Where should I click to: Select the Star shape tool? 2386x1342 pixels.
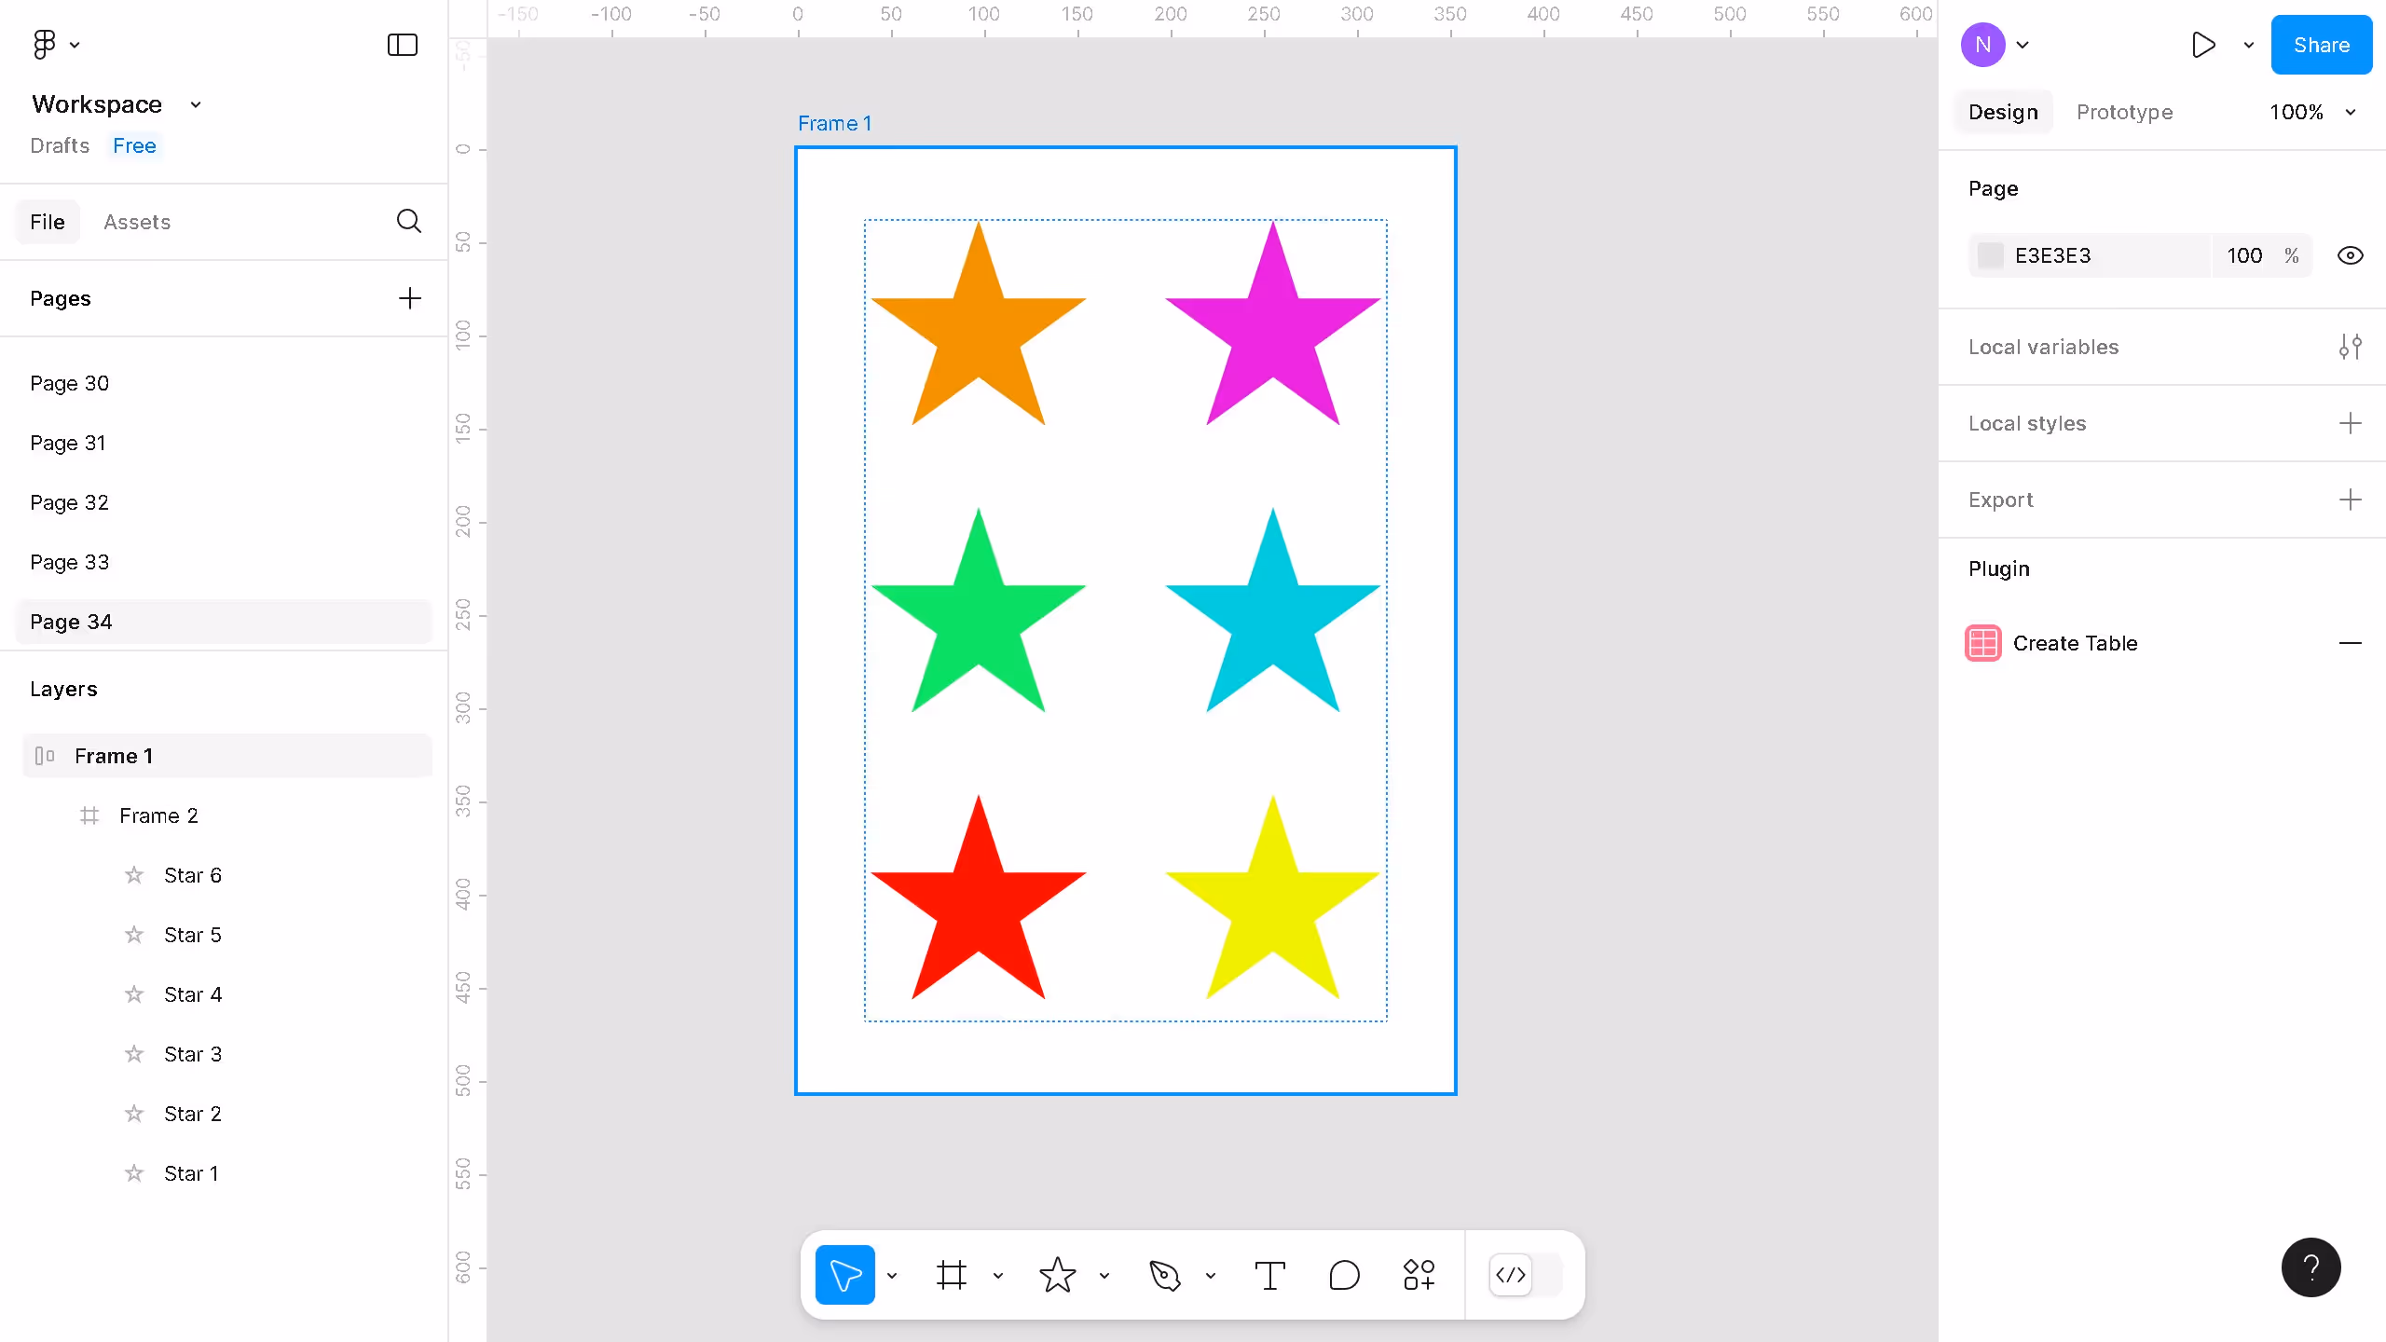click(x=1057, y=1274)
